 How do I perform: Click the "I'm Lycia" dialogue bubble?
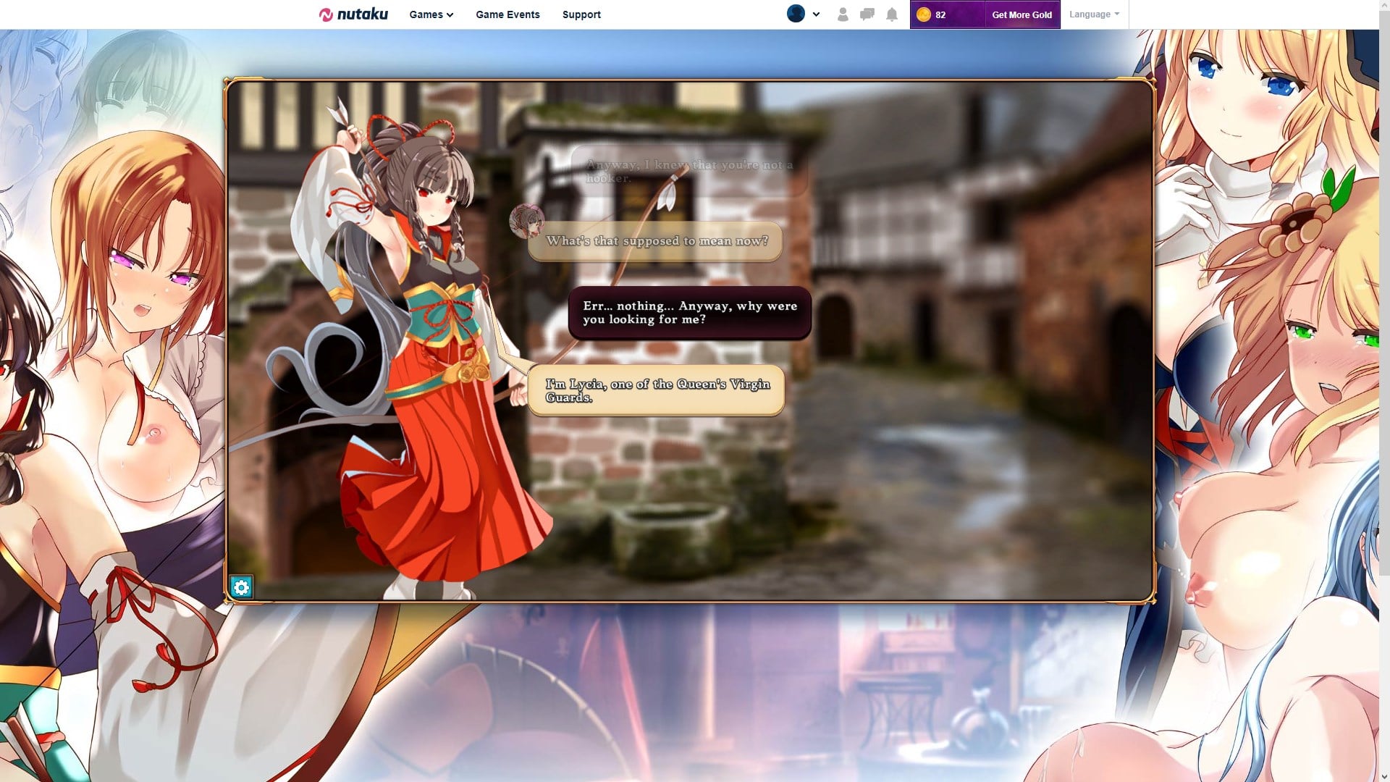[x=656, y=391]
